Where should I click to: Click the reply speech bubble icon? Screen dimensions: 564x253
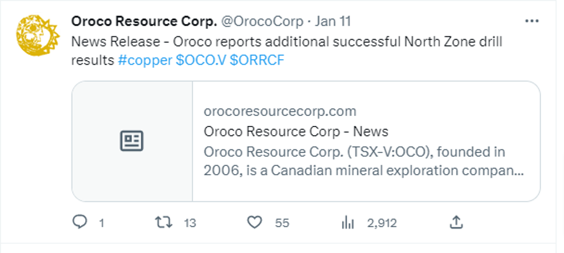(80, 223)
